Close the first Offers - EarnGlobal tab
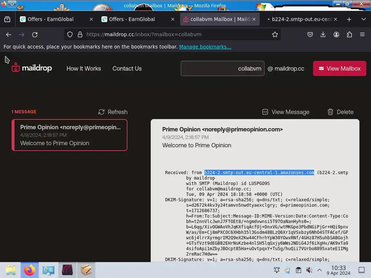The height and width of the screenshot is (278, 371). [x=91, y=20]
